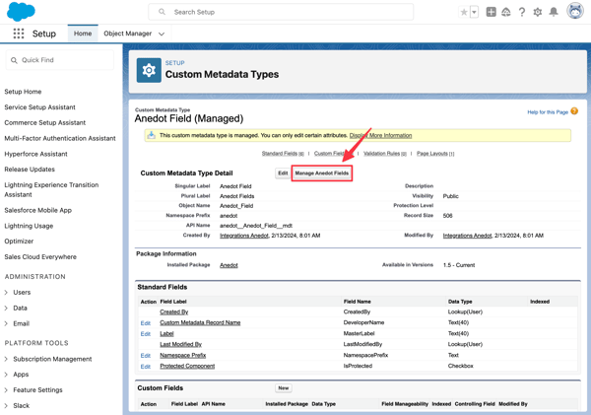Viewport: 591px width, 415px height.
Task: Click the Custom Metadata Types gear icon
Action: pos(149,70)
